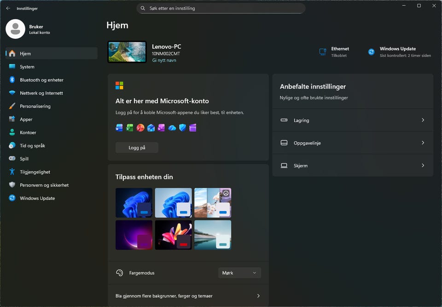Click the Bluetooth icon in sidebar
The width and height of the screenshot is (442, 307).
tap(12, 80)
